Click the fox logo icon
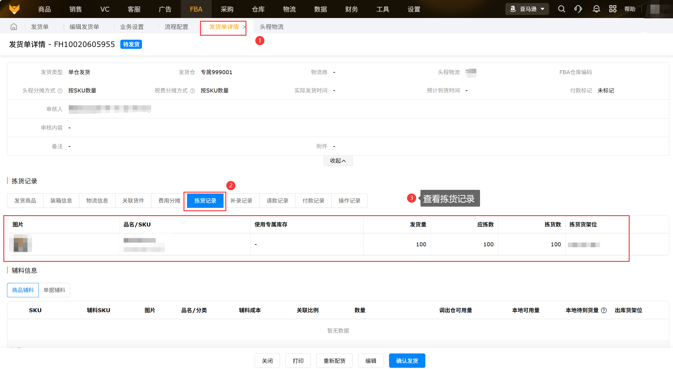This screenshot has width=673, height=369. tap(14, 9)
